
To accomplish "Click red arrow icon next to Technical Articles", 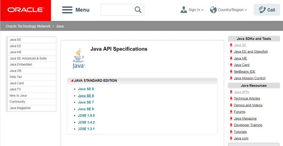I will click(x=231, y=98).
